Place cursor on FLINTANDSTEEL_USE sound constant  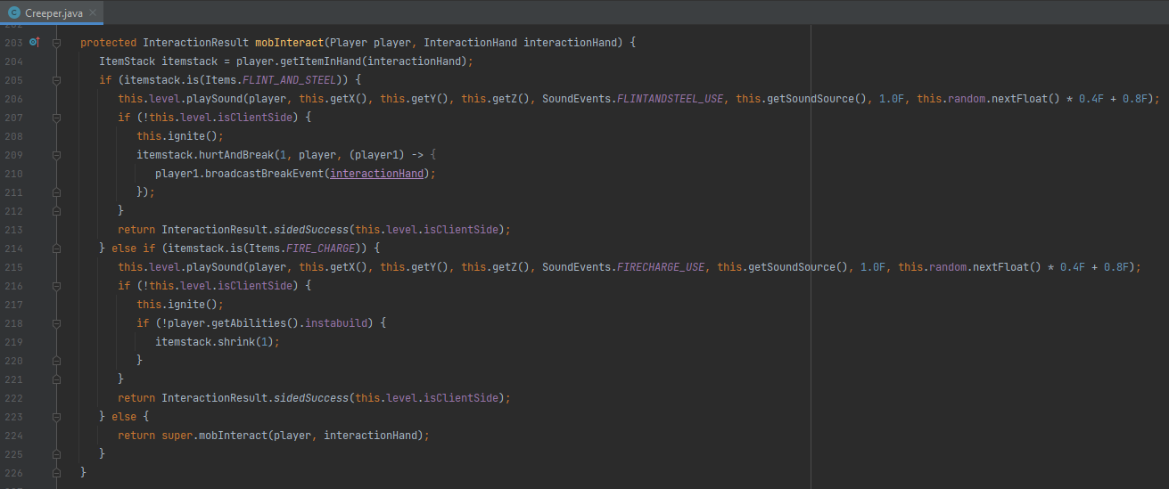click(x=670, y=99)
